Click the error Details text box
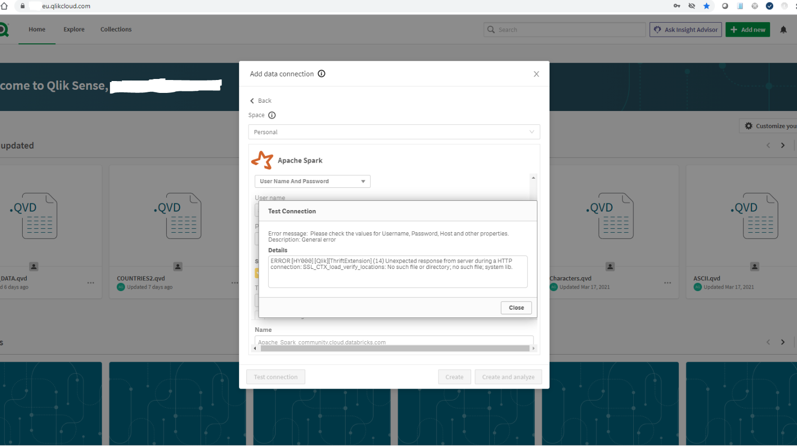The image size is (797, 447). (x=398, y=272)
